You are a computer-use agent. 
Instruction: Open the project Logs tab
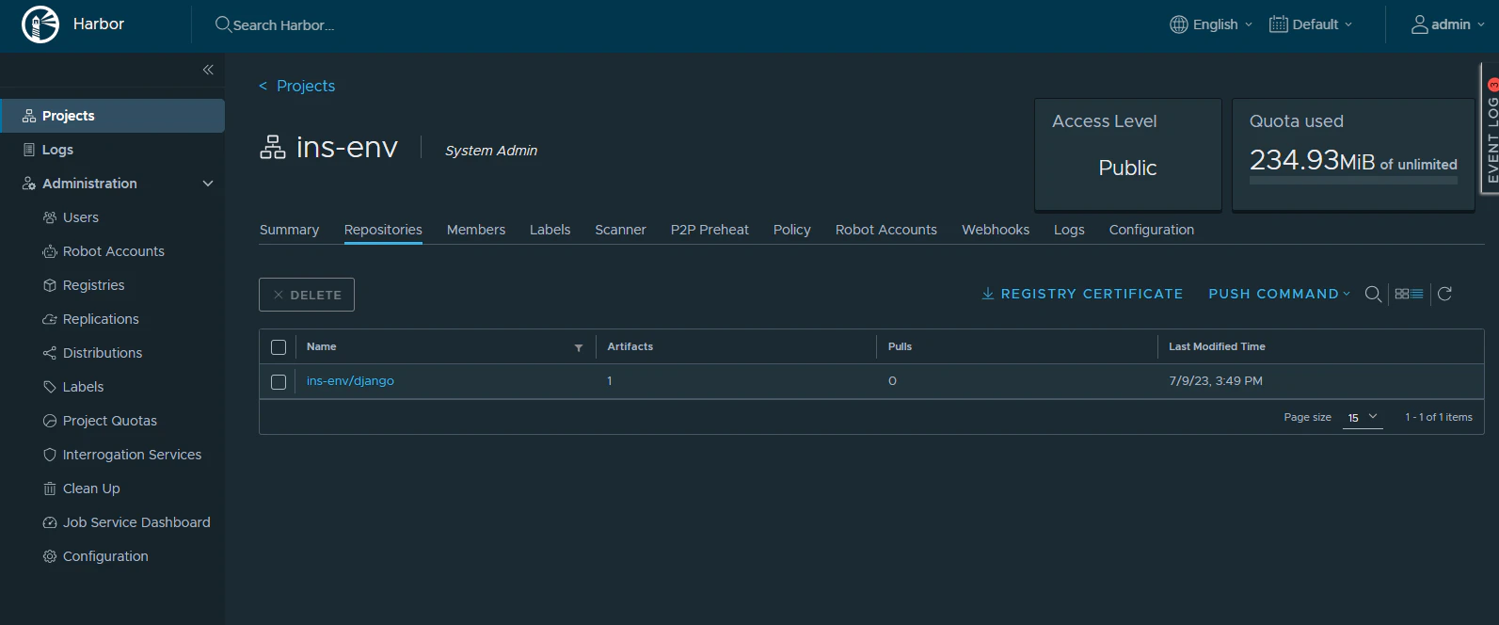click(x=1069, y=230)
